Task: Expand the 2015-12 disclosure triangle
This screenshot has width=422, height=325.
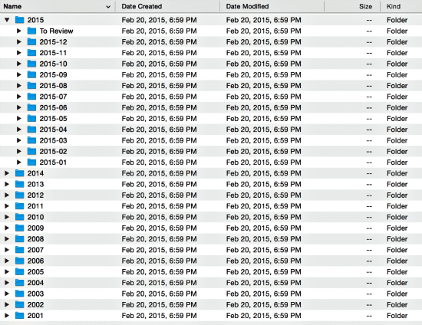Action: [x=19, y=41]
